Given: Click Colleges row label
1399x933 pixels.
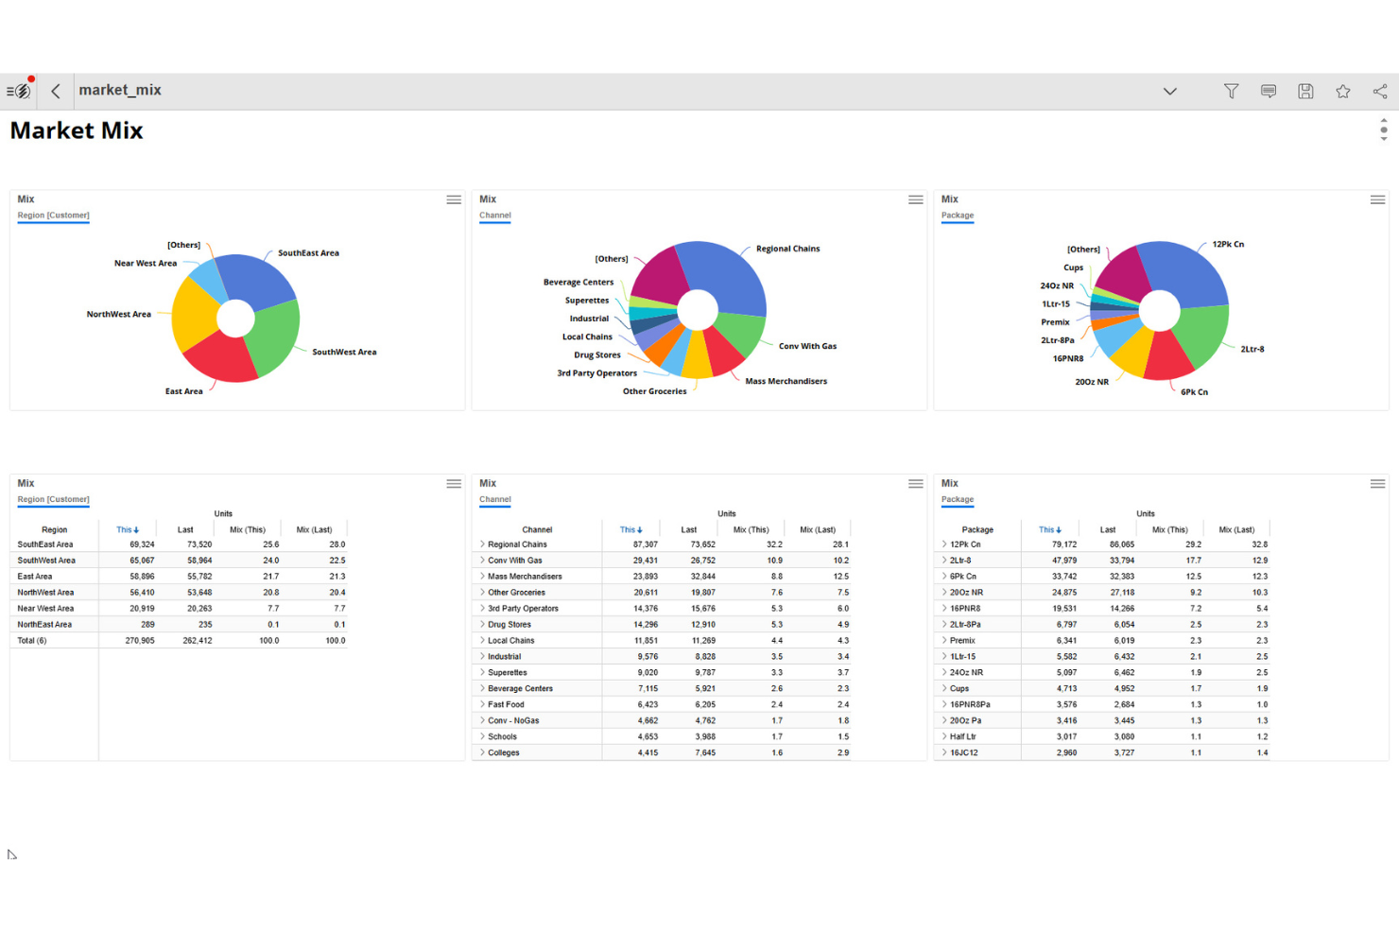Looking at the screenshot, I should [x=504, y=753].
